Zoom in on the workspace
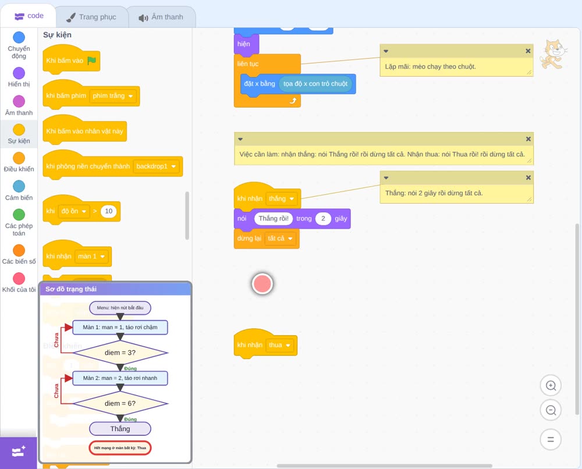Viewport: 582px width, 469px height. [x=551, y=386]
